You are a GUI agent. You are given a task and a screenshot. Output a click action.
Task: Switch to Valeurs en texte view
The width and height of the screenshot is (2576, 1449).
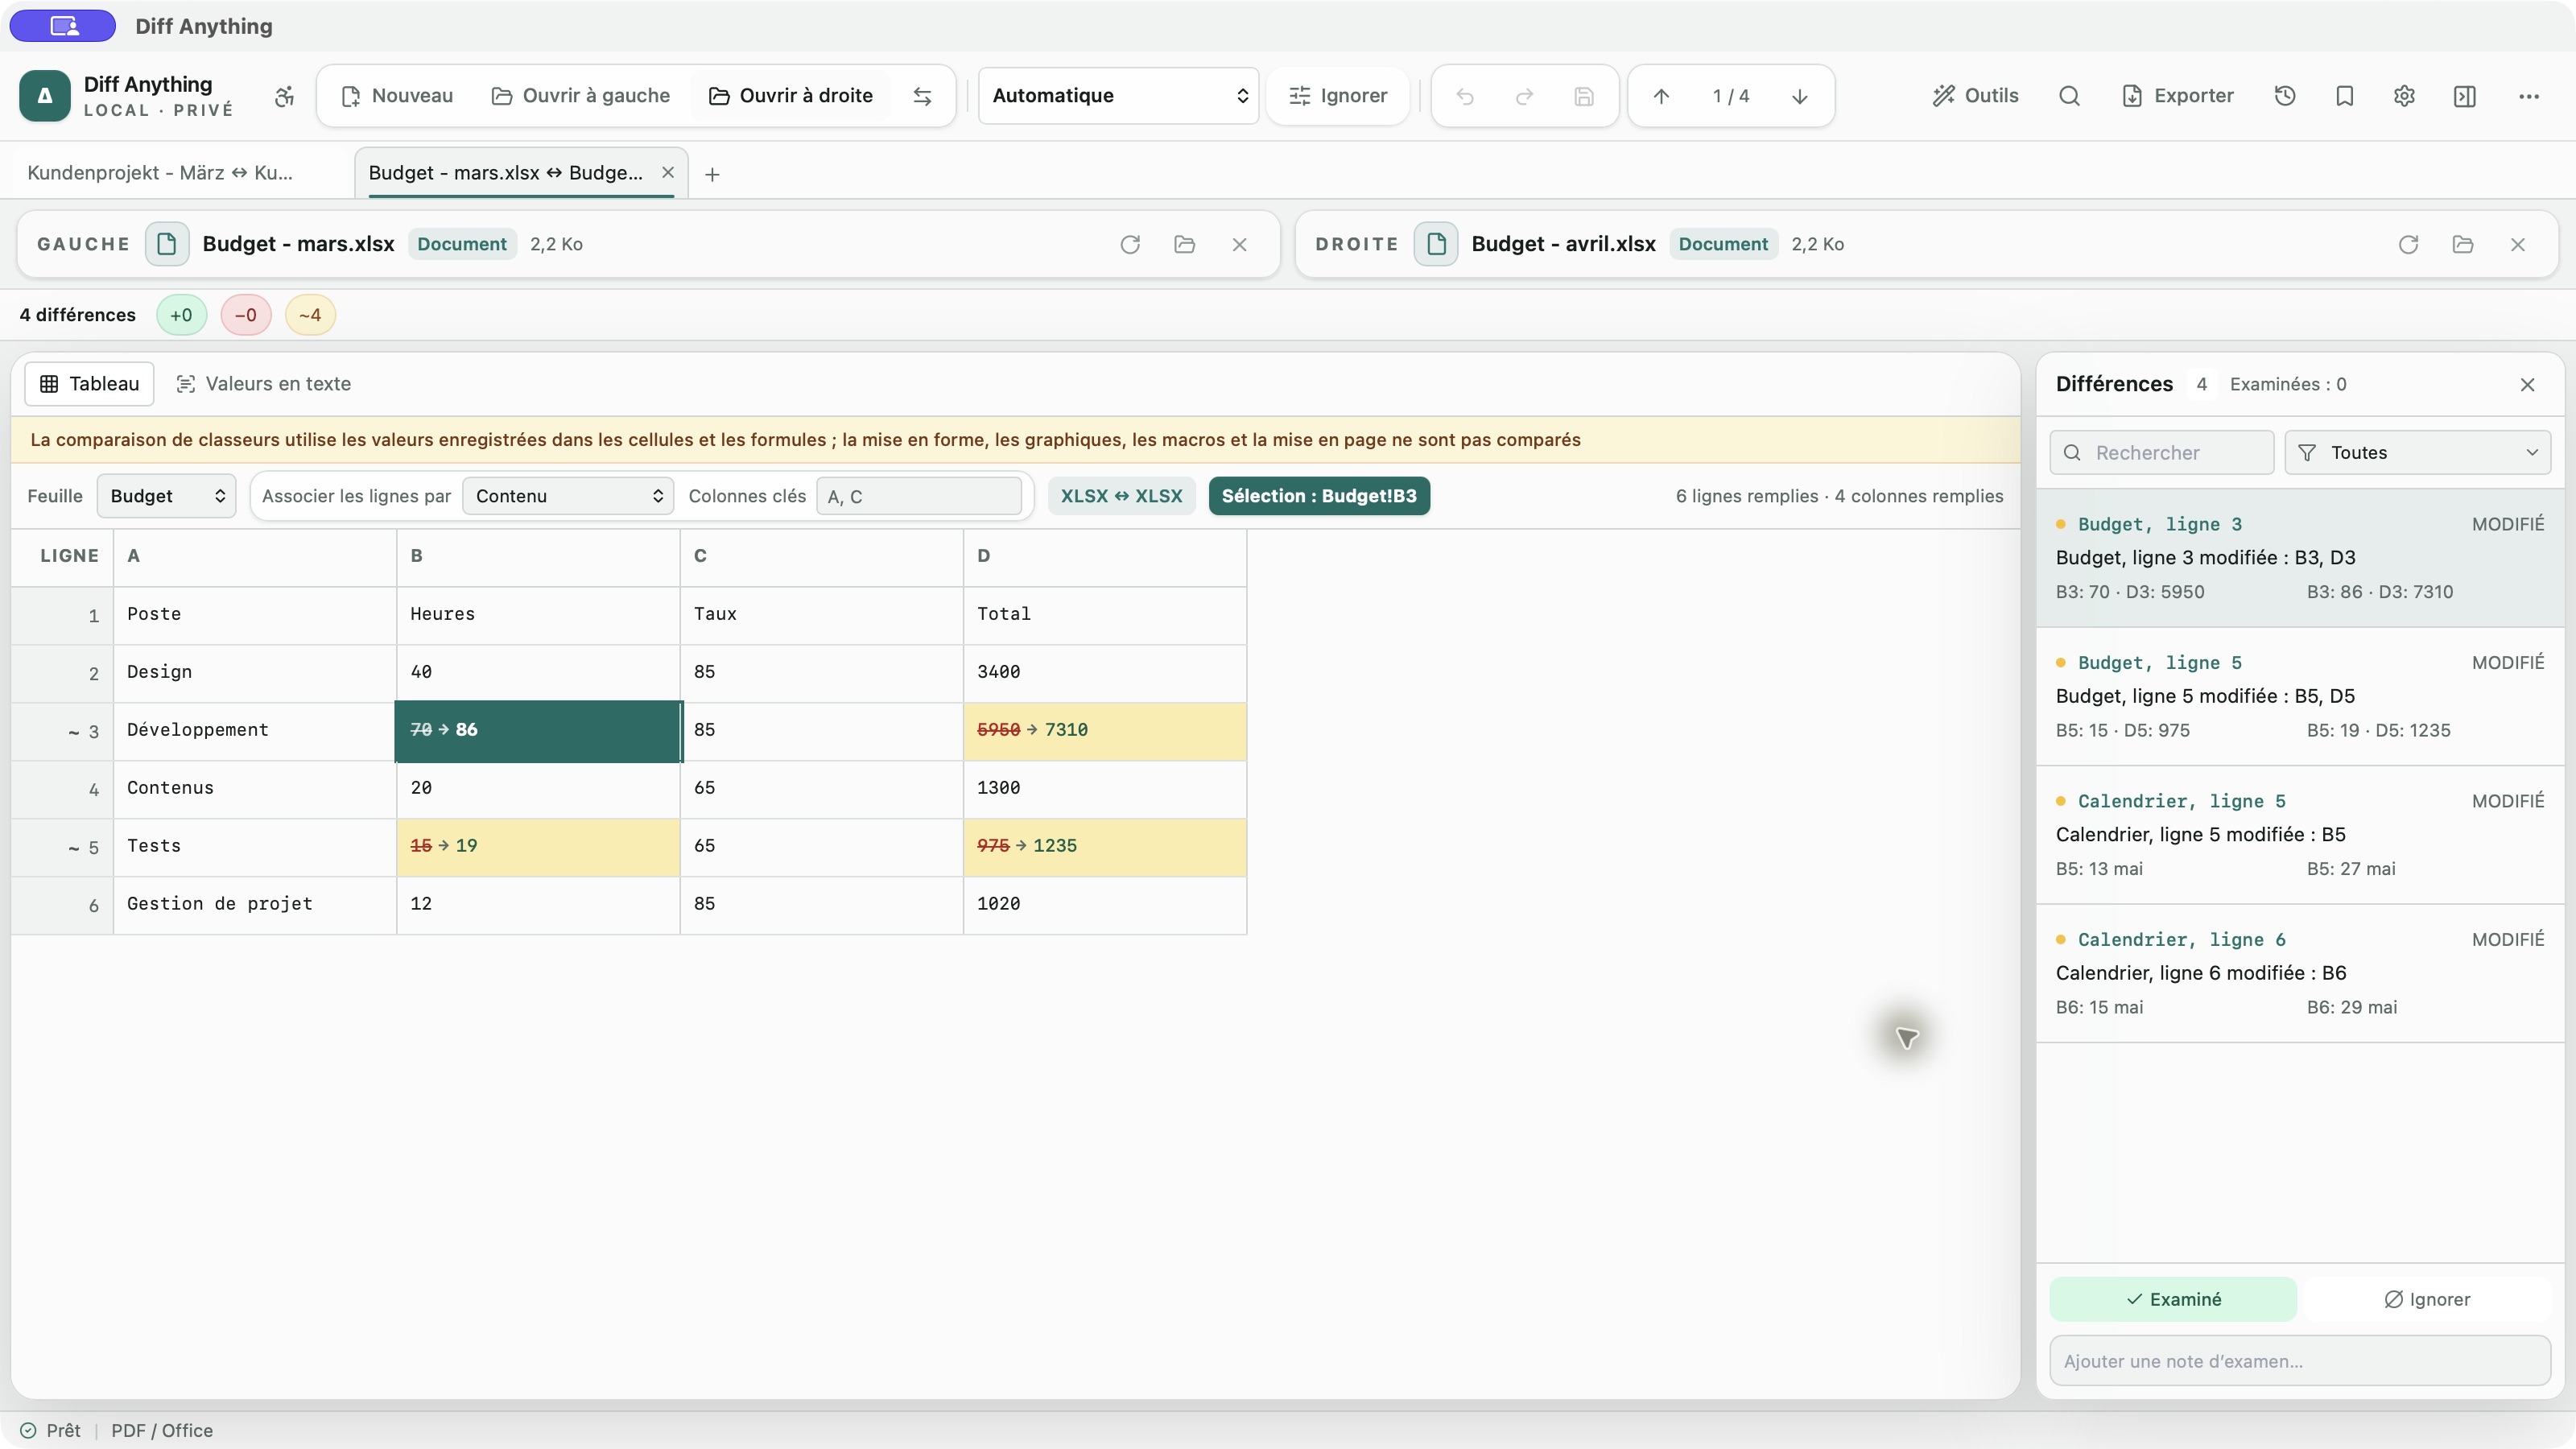(x=264, y=384)
